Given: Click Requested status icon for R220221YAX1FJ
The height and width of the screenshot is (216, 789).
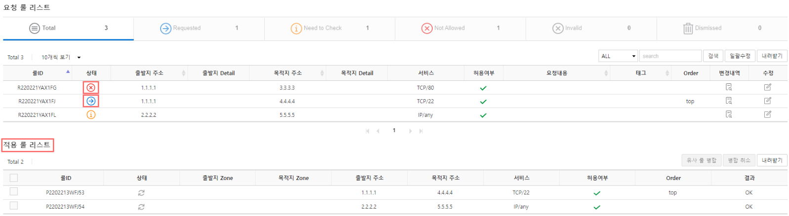Looking at the screenshot, I should pos(91,101).
